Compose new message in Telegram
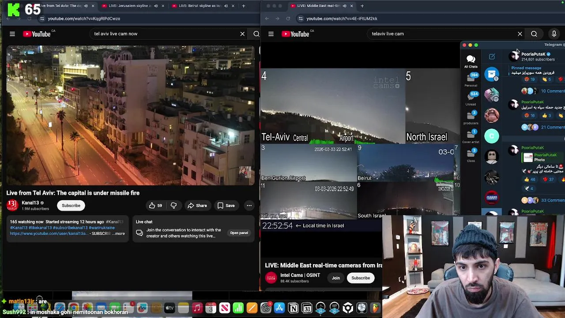This screenshot has width=565, height=318. tap(492, 57)
